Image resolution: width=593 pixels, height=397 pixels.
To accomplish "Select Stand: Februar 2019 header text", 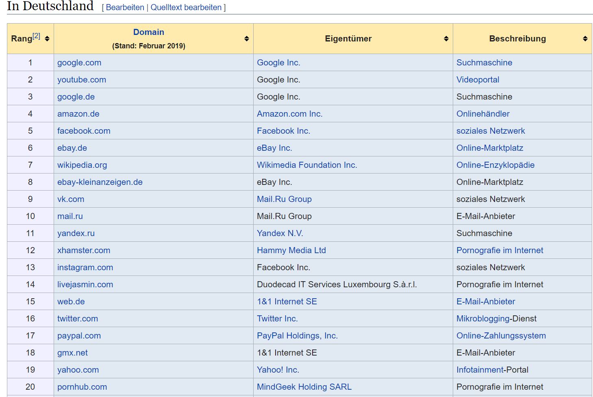I will click(x=149, y=46).
